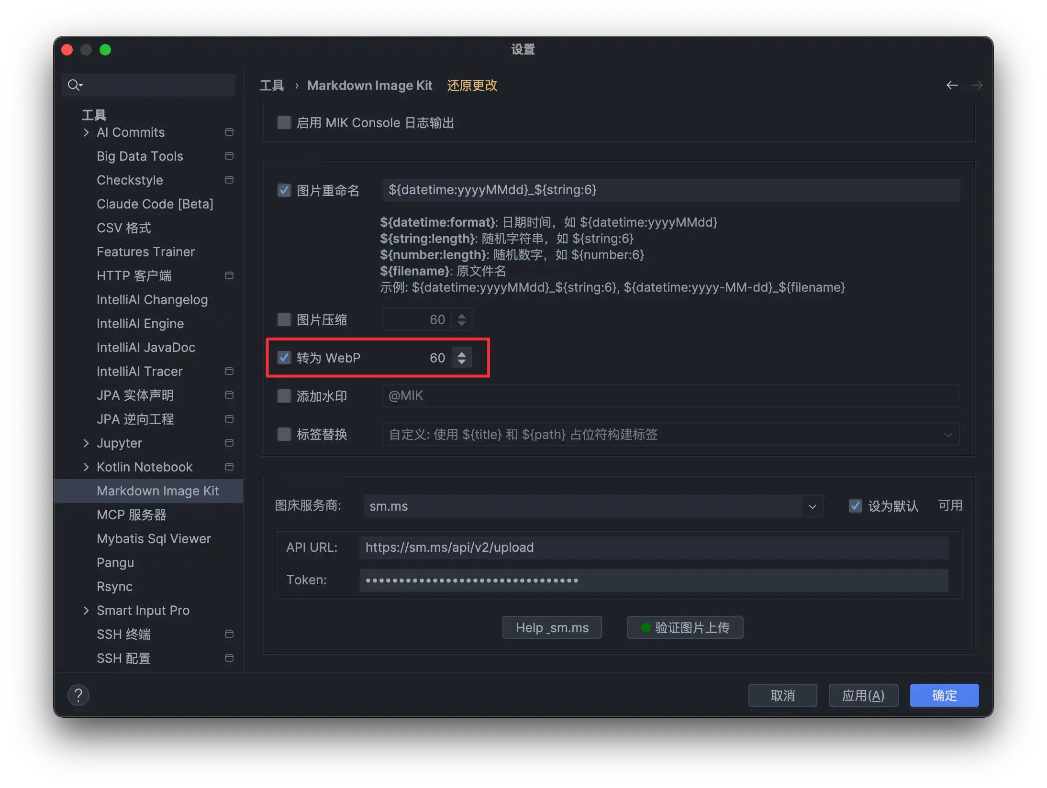Viewport: 1047px width, 788px height.
Task: Select MCP 服务器 in settings list
Action: point(132,515)
